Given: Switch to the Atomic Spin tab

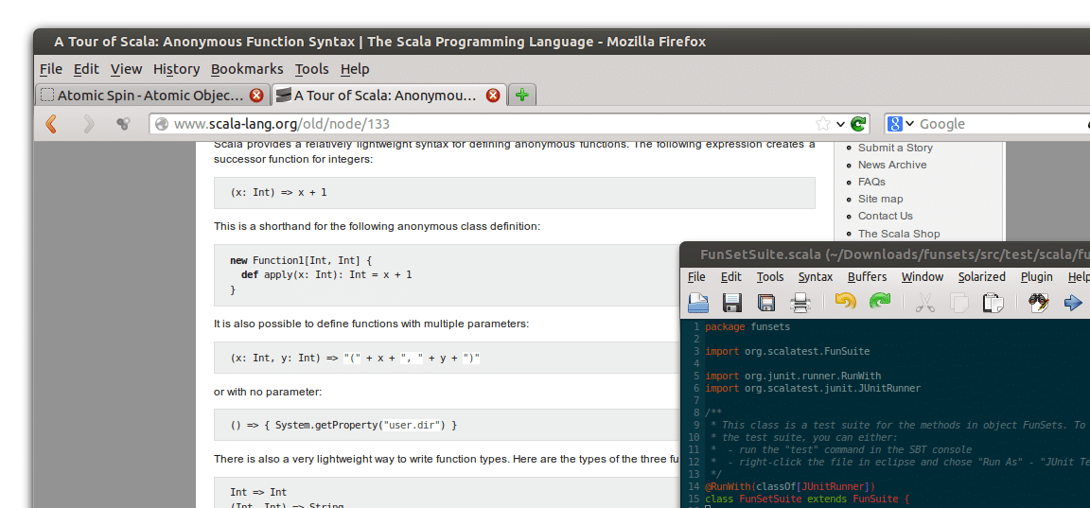Looking at the screenshot, I should pos(150,96).
